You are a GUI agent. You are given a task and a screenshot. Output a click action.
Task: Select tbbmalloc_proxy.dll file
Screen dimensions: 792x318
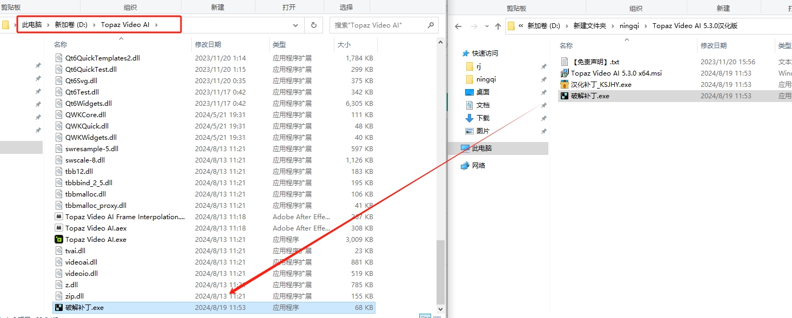point(96,205)
